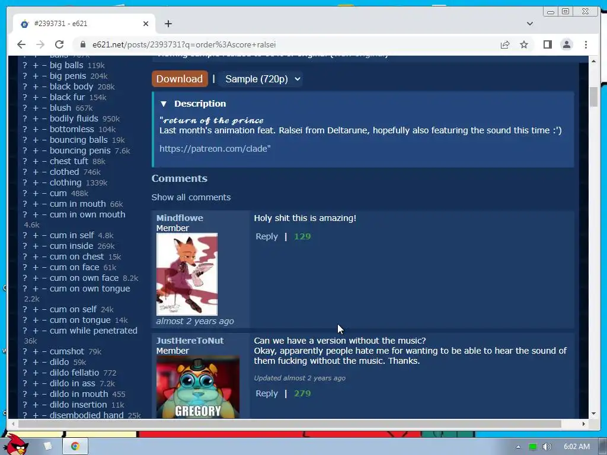Screen dimensions: 607x455
Task: Open Chrome's three-dot menu
Action: pyautogui.click(x=586, y=44)
